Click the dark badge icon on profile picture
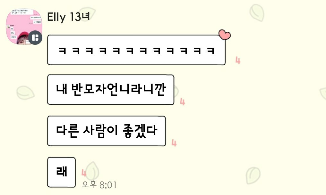Viewport: 326px width, 195px height. click(35, 38)
